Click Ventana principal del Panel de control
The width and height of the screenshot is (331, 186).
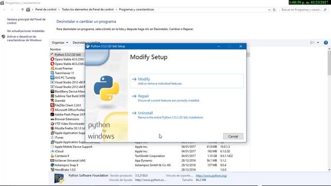click(26, 21)
